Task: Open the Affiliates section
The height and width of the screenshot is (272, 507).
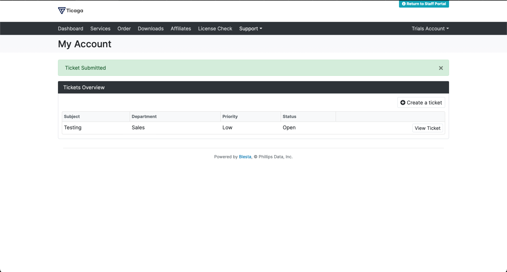Action: click(x=181, y=28)
